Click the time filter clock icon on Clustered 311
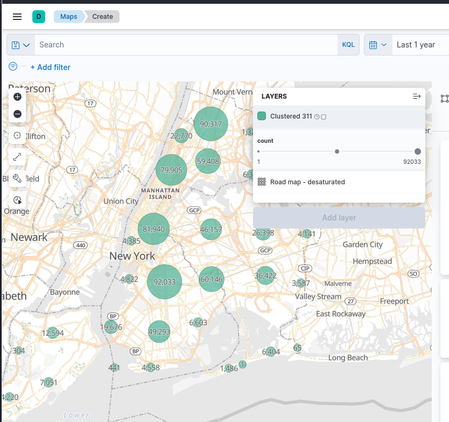The width and height of the screenshot is (449, 422). pos(317,116)
